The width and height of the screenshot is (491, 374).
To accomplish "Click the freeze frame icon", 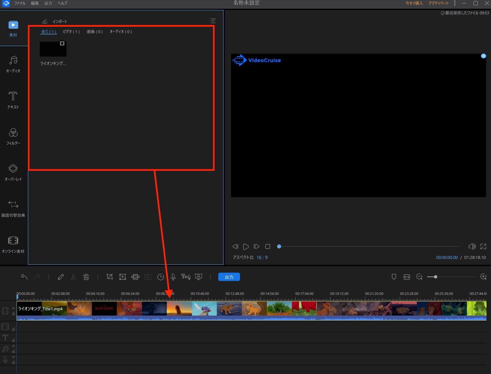I will 148,277.
